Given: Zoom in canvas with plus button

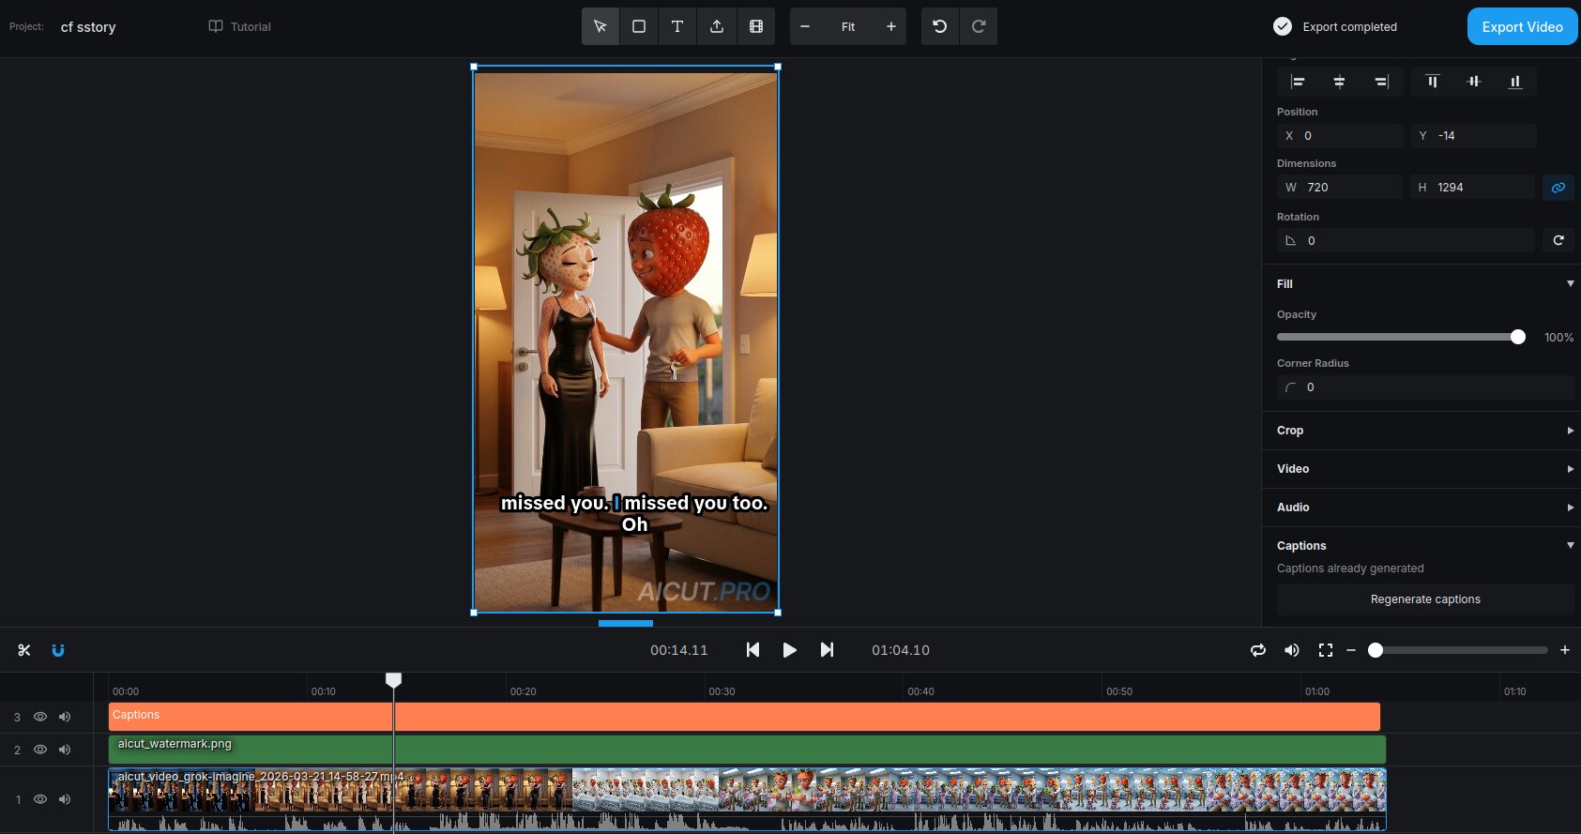Looking at the screenshot, I should point(891,26).
